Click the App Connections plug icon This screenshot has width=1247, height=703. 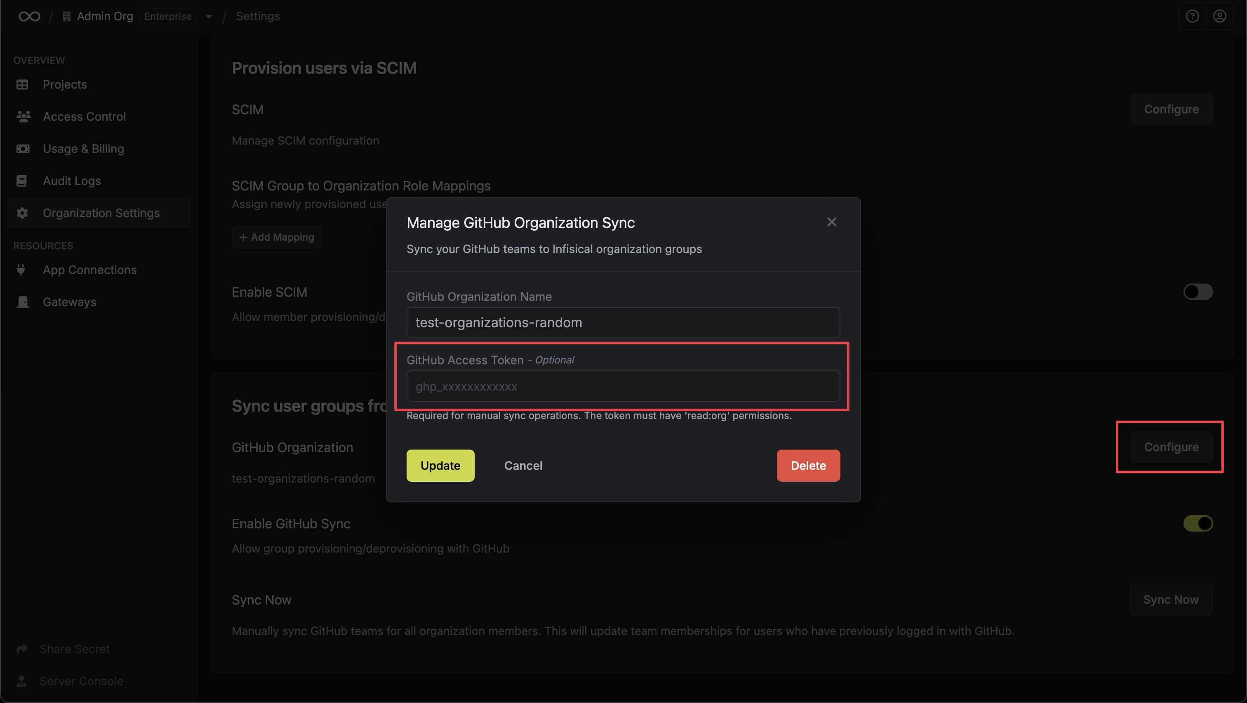(x=21, y=270)
